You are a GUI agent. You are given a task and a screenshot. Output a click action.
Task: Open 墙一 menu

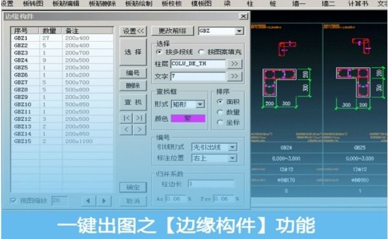(x=299, y=3)
